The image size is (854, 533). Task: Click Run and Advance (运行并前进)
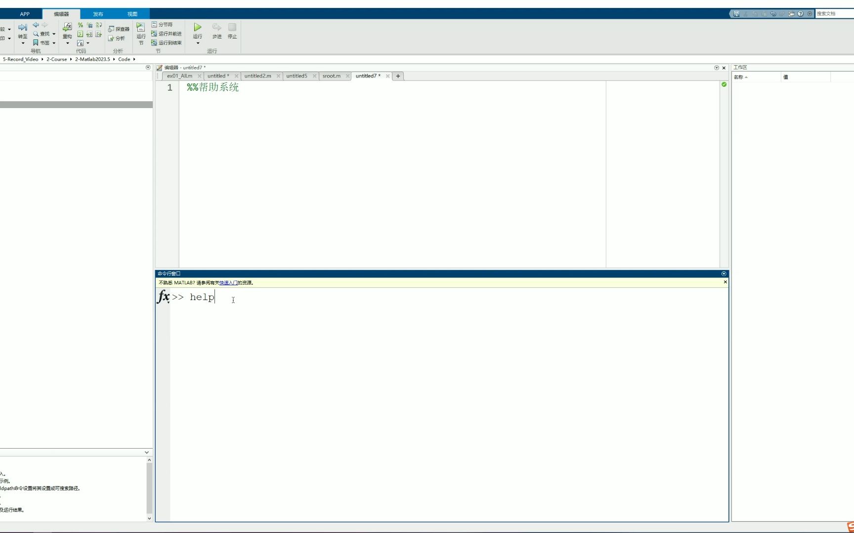point(167,34)
